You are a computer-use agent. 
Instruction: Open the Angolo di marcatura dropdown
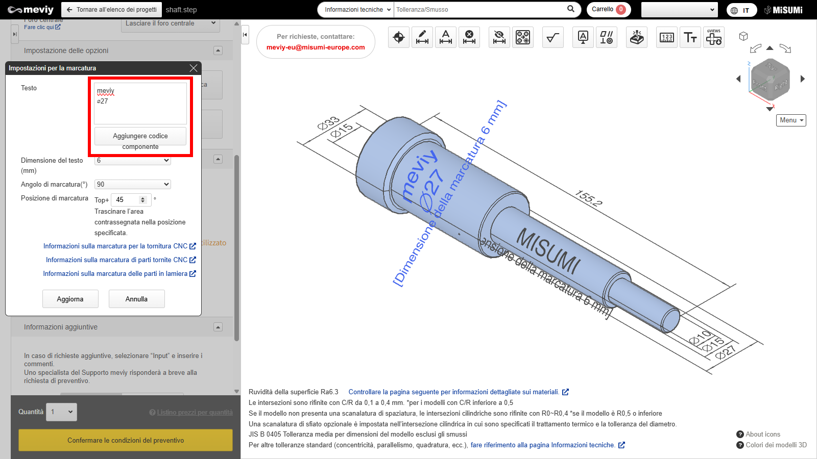(133, 184)
